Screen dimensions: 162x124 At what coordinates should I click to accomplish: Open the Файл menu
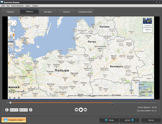point(3,6)
